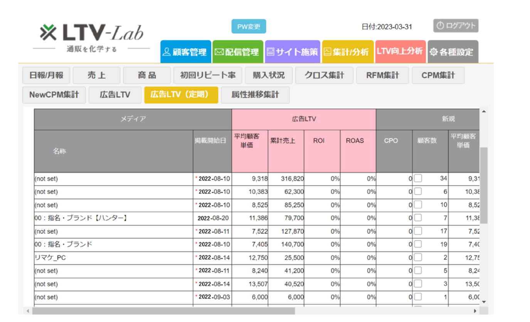Viewport: 530px width, 322px height.
Task: Click the PW変更 button
Action: point(249,27)
